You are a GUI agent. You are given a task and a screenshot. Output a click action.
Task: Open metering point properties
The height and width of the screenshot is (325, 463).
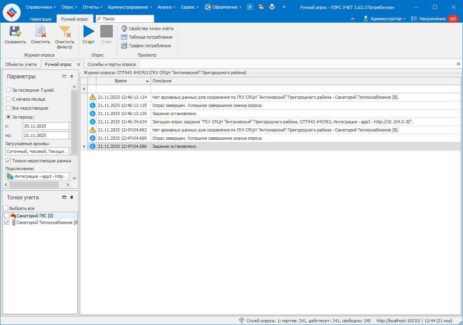pyautogui.click(x=147, y=28)
